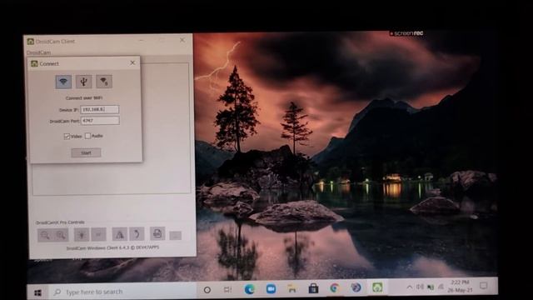Click the Device IP input field
The height and width of the screenshot is (300, 533).
[x=100, y=109]
